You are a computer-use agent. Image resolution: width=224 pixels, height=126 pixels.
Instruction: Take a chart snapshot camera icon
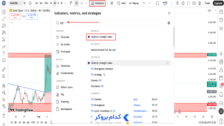click(x=194, y=3)
